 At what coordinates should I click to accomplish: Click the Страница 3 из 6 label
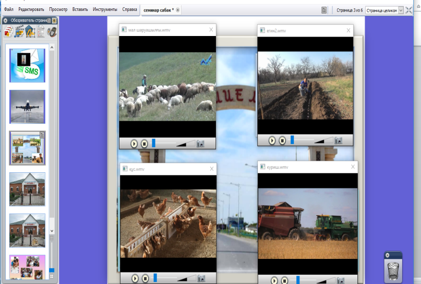(x=350, y=10)
